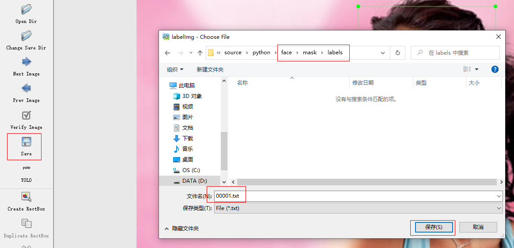The height and width of the screenshot is (248, 514).
Task: Expand the address bar history dropdown
Action: tap(382, 53)
